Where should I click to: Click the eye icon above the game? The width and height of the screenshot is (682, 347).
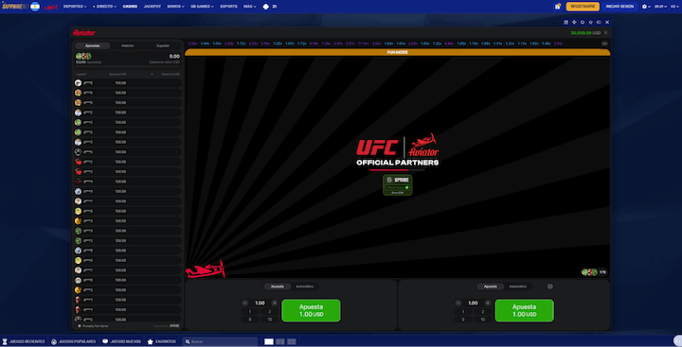click(x=599, y=22)
